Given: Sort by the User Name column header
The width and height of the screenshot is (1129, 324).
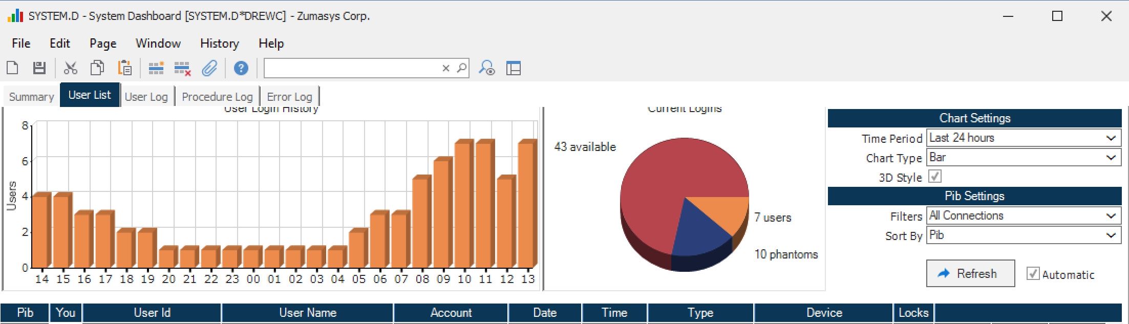Looking at the screenshot, I should click(307, 313).
